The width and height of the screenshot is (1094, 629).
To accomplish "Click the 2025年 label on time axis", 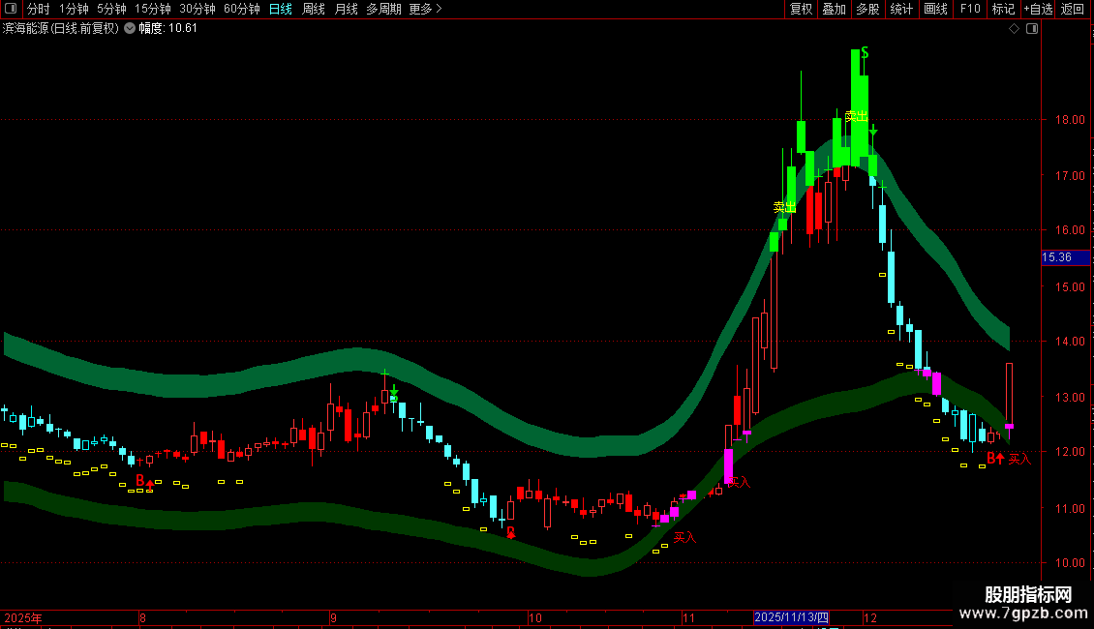I will (23, 617).
